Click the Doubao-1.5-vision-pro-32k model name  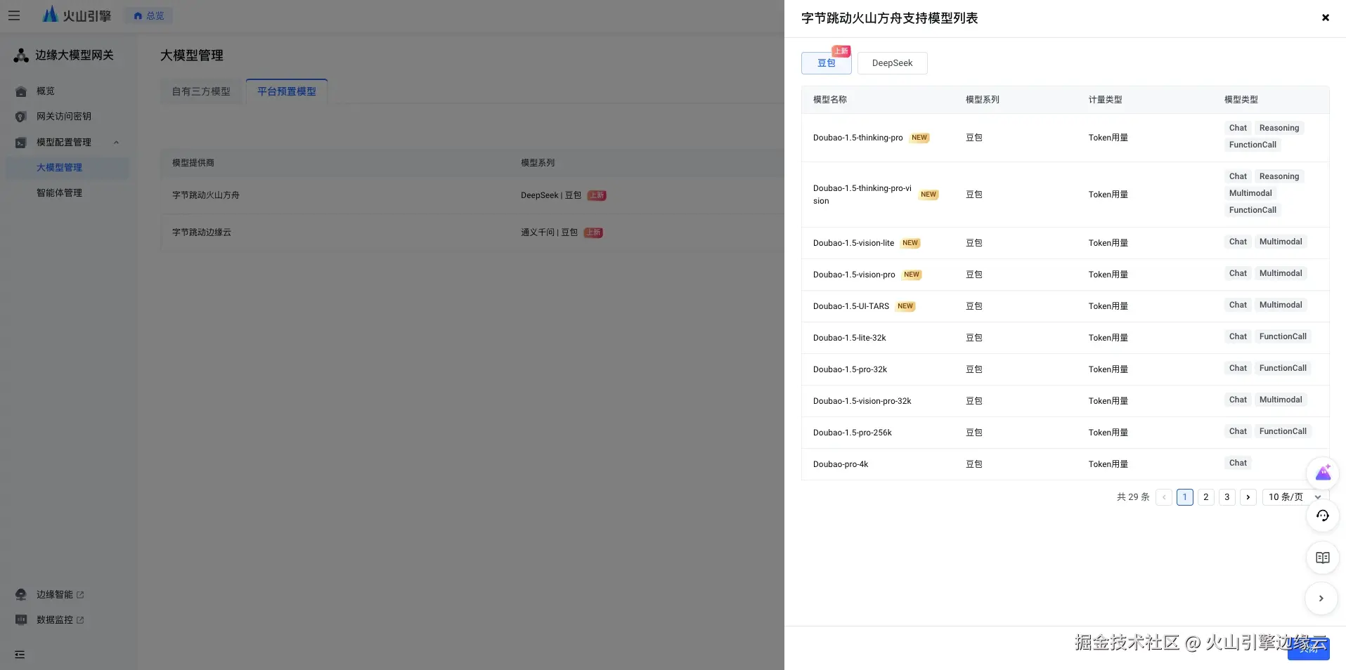pos(862,401)
